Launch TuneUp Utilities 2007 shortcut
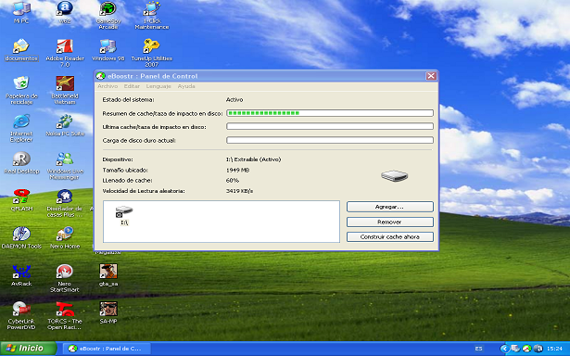The height and width of the screenshot is (356, 570). (152, 53)
